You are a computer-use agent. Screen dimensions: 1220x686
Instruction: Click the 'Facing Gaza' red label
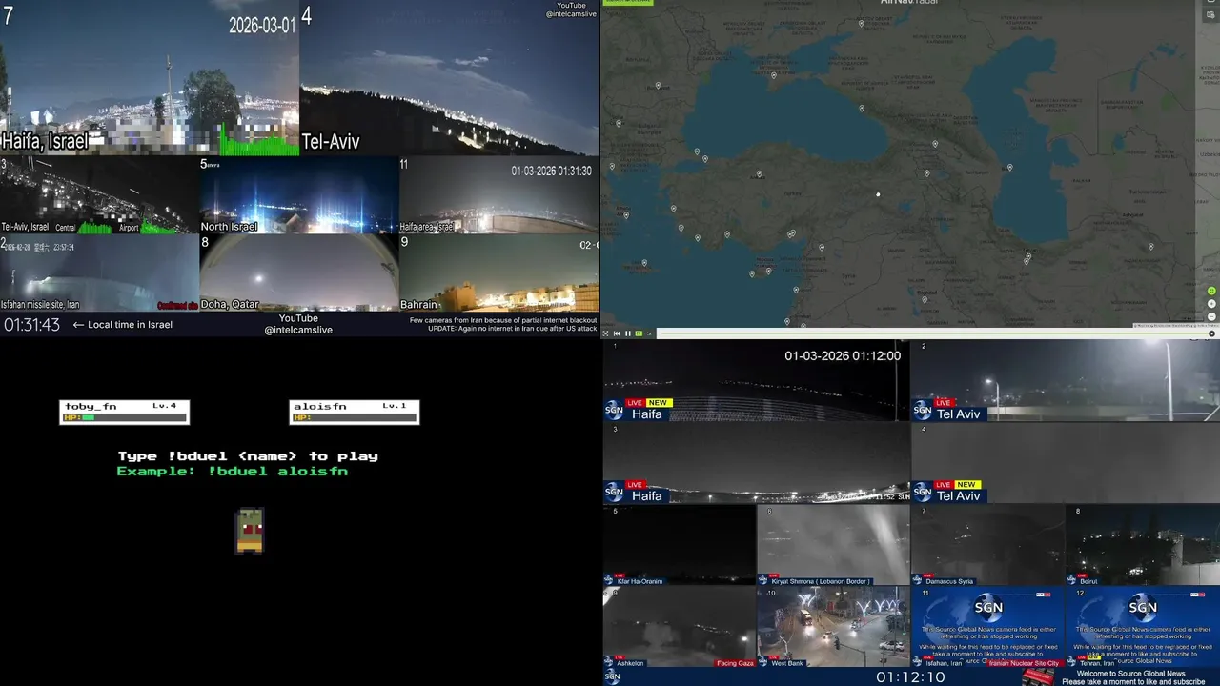click(x=735, y=663)
